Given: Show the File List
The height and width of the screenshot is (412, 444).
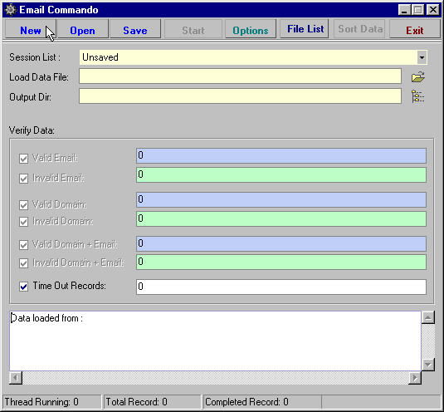Looking at the screenshot, I should pyautogui.click(x=304, y=28).
